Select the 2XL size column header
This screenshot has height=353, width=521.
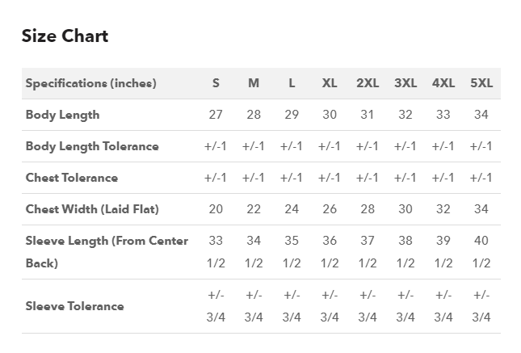pyautogui.click(x=368, y=83)
